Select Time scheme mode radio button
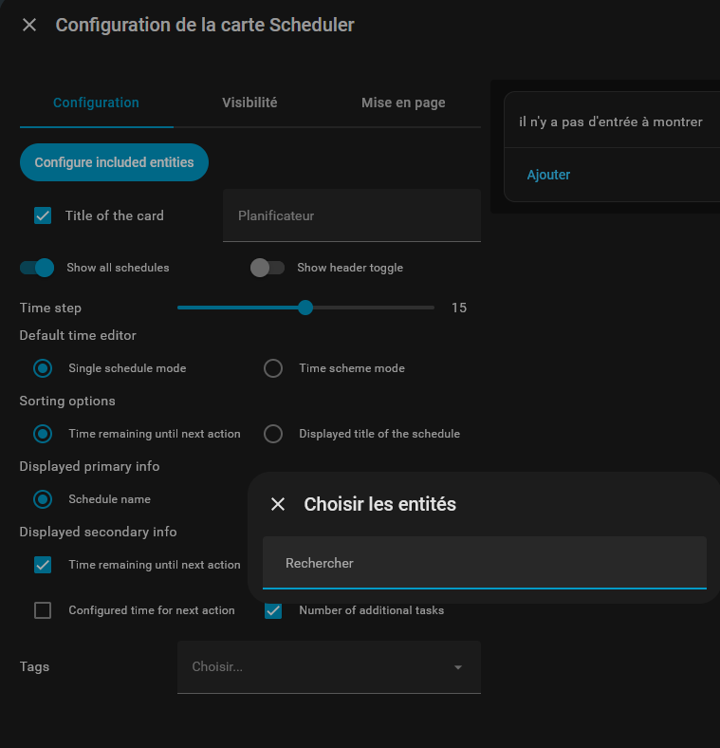Image resolution: width=720 pixels, height=748 pixels. [273, 368]
